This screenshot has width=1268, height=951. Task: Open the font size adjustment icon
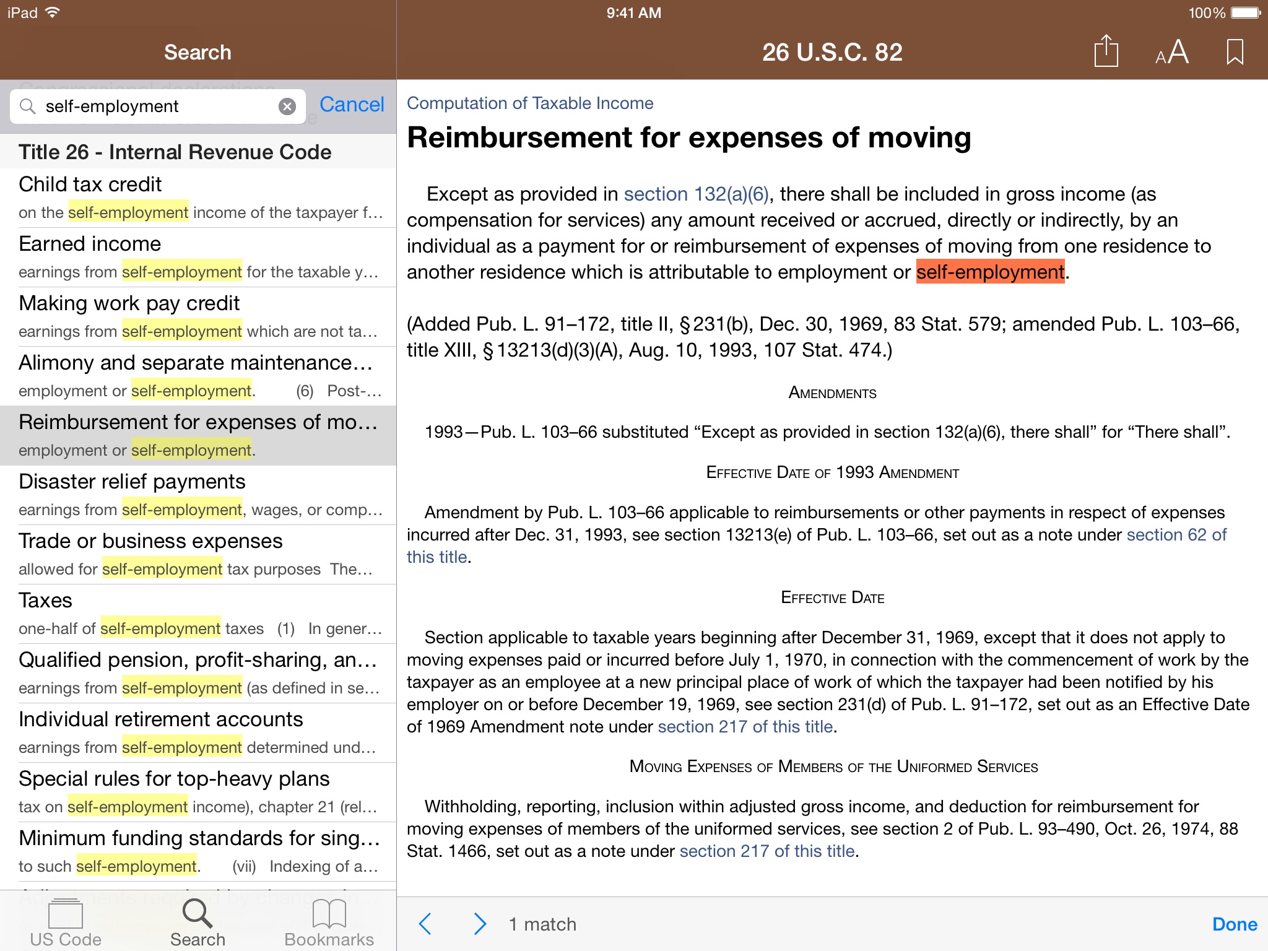point(1171,52)
